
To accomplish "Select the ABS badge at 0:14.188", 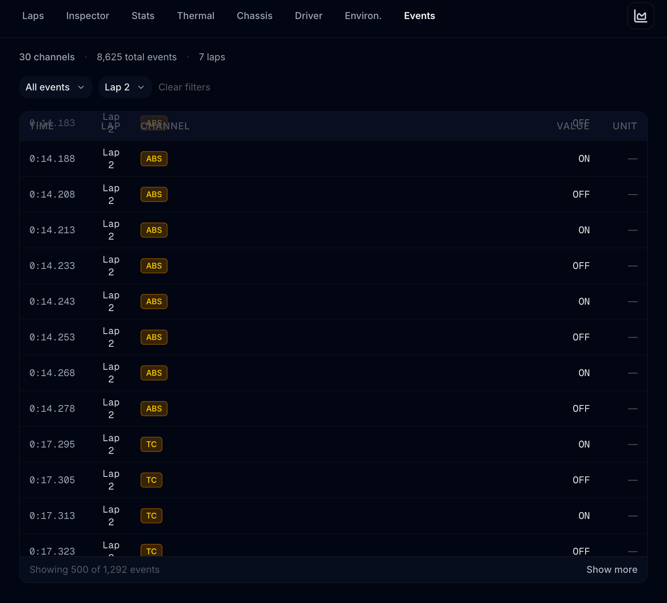I will (154, 159).
